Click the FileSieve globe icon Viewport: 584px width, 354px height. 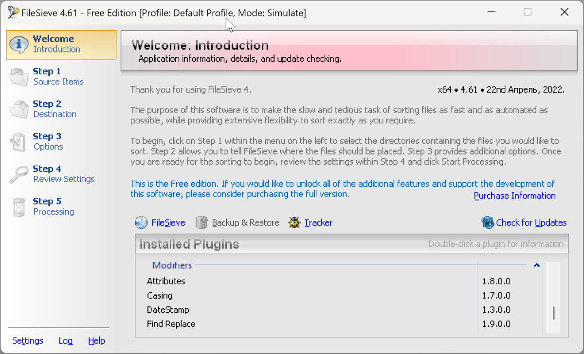[x=141, y=223]
